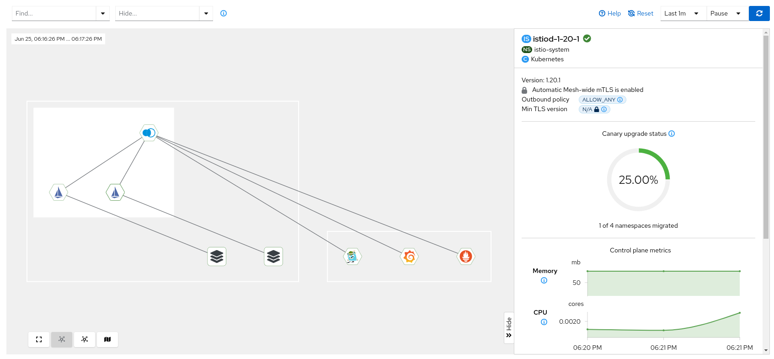Click the refresh button in top toolbar
Image resolution: width=774 pixels, height=359 pixels.
759,13
